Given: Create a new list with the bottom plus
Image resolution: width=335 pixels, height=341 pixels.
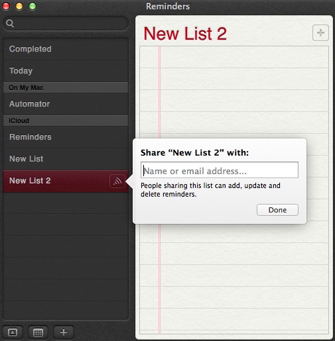Looking at the screenshot, I should click(64, 332).
